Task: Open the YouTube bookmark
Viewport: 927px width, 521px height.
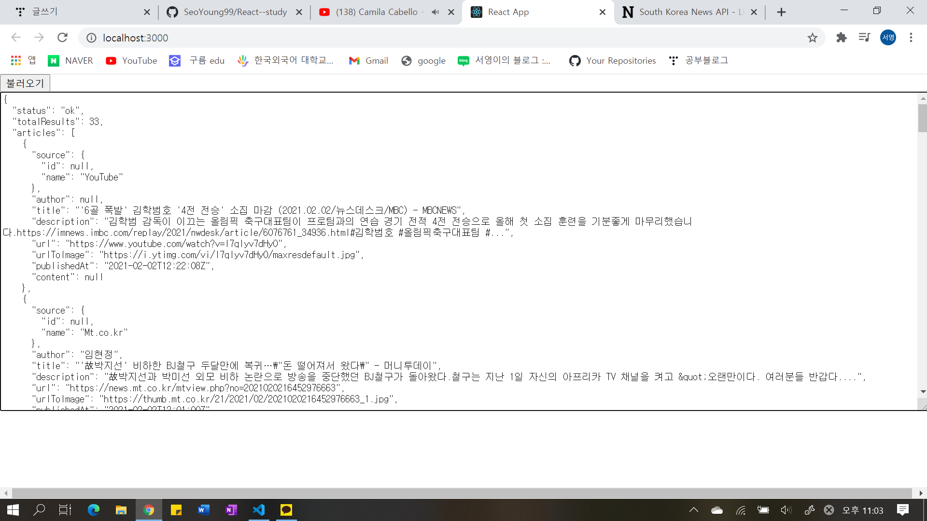Action: coord(131,60)
